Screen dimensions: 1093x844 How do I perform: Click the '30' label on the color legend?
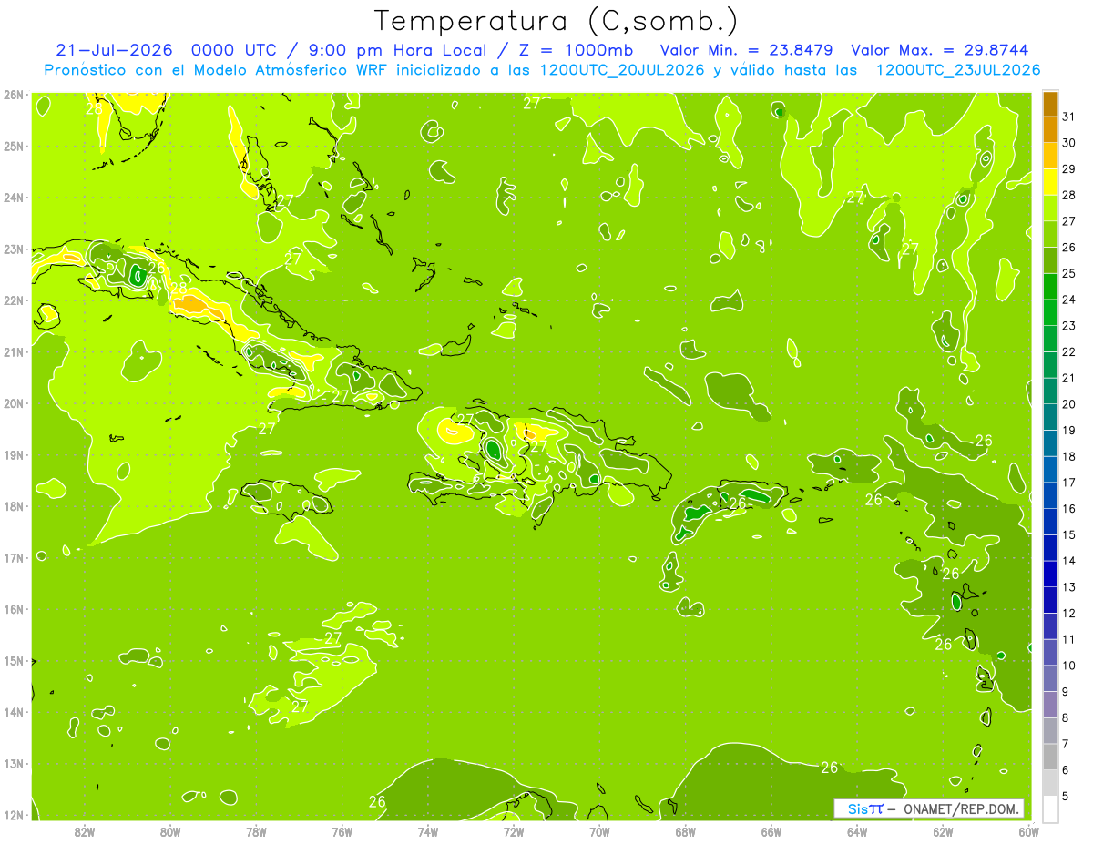[1069, 144]
